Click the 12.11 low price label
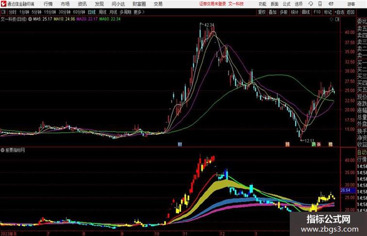 (309, 141)
